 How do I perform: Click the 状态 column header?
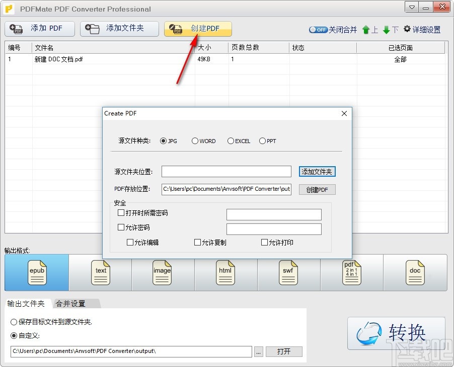tap(323, 48)
